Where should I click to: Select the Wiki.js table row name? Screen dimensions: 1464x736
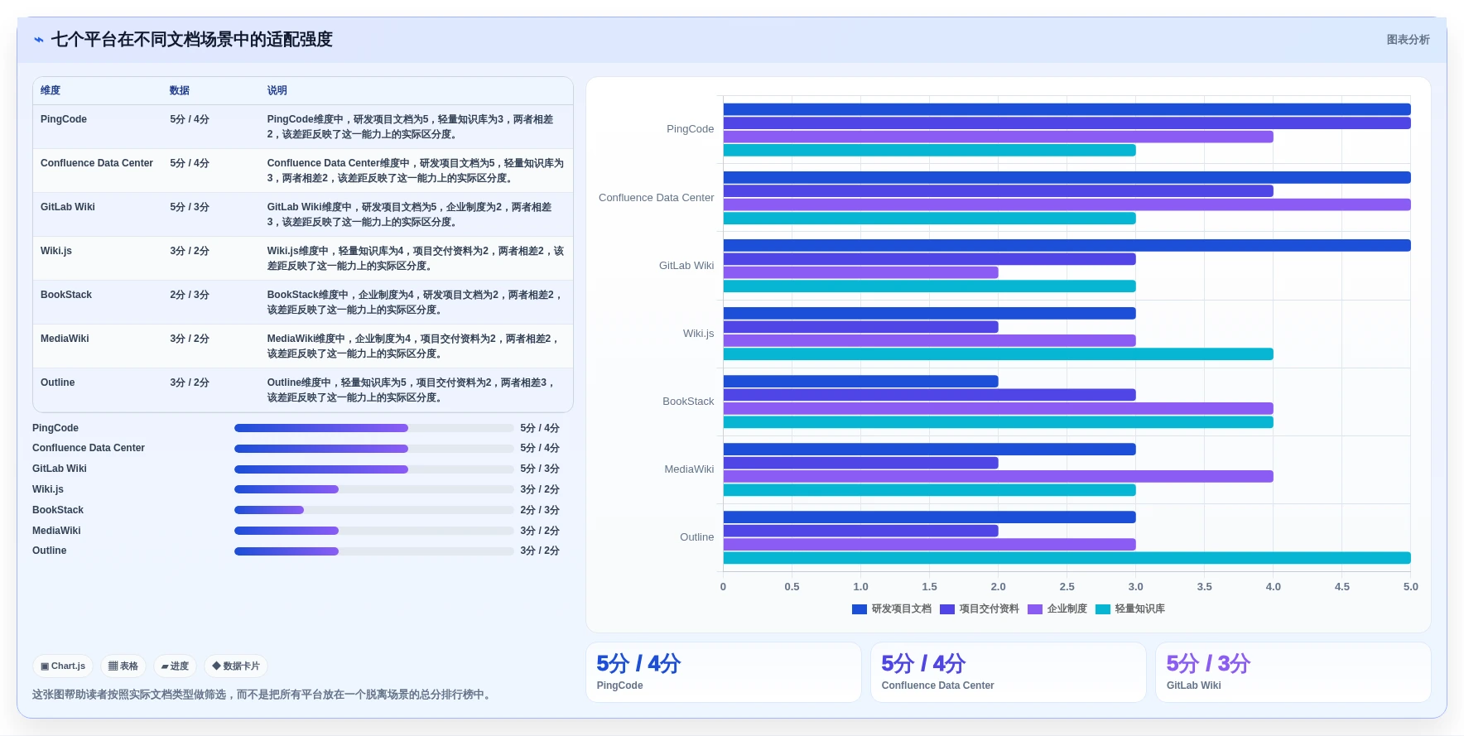coord(56,251)
